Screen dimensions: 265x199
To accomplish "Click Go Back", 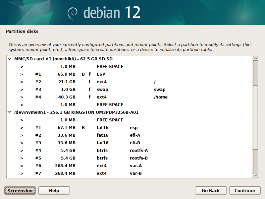I will click(211, 190).
